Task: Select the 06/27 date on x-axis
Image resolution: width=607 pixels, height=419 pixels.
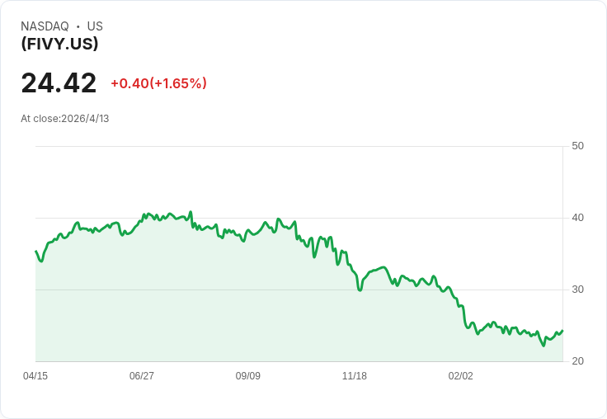Action: click(142, 376)
